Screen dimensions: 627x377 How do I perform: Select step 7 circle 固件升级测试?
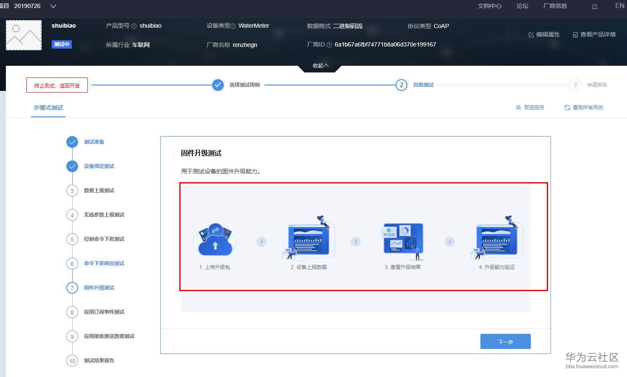coord(72,288)
